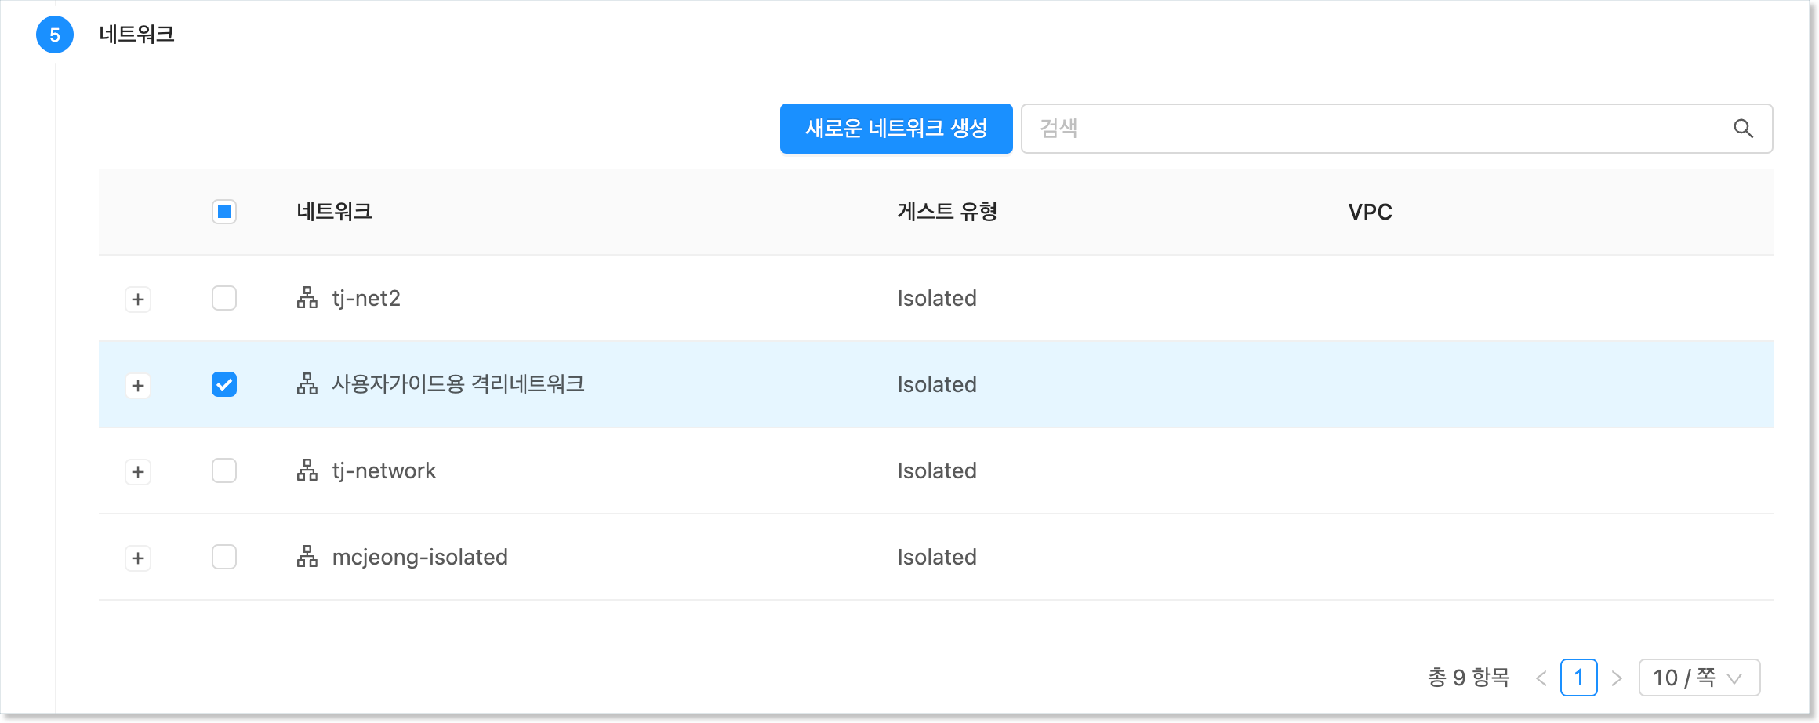Select the mcjeong-isolated checkbox
1819x723 pixels.
tap(224, 557)
